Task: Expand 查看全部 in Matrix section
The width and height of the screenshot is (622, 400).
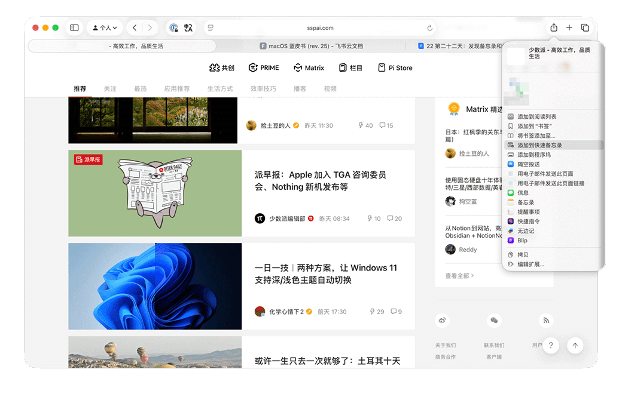Action: (x=459, y=276)
